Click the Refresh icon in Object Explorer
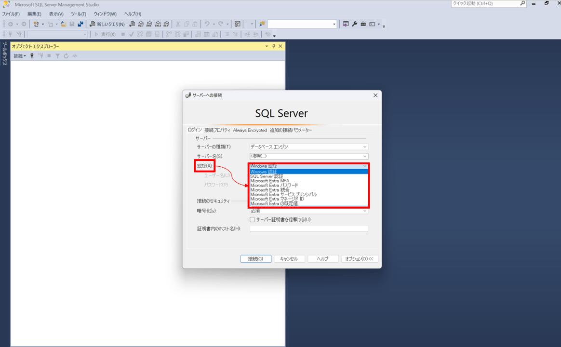Viewport: 561px width, 347px height. 66,56
